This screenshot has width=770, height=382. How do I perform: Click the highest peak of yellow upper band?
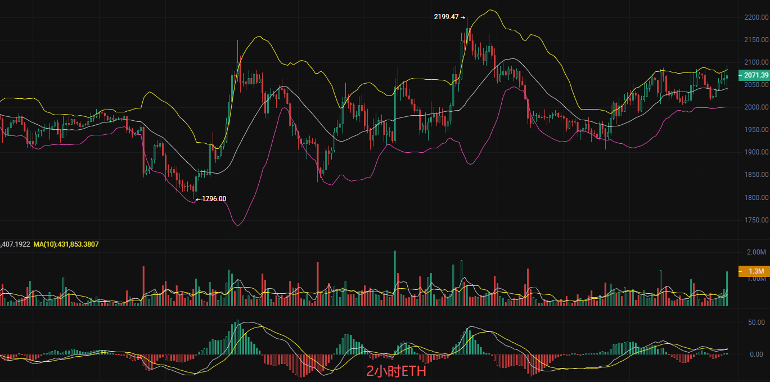coord(491,10)
